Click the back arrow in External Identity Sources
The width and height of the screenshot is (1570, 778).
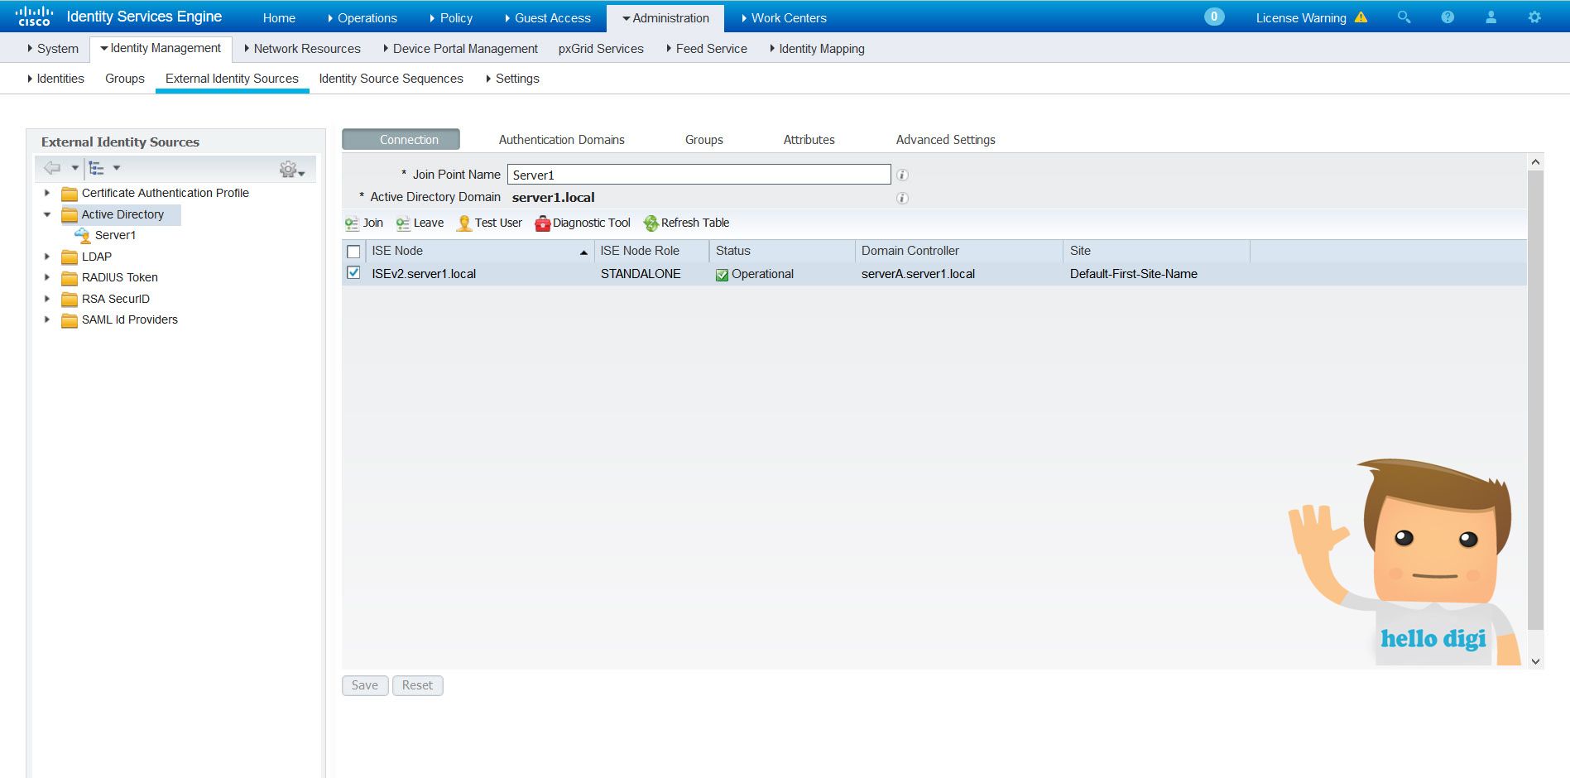click(52, 168)
